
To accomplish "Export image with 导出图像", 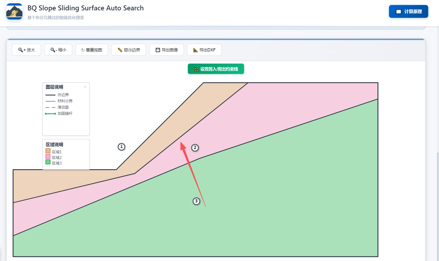I will tap(167, 50).
